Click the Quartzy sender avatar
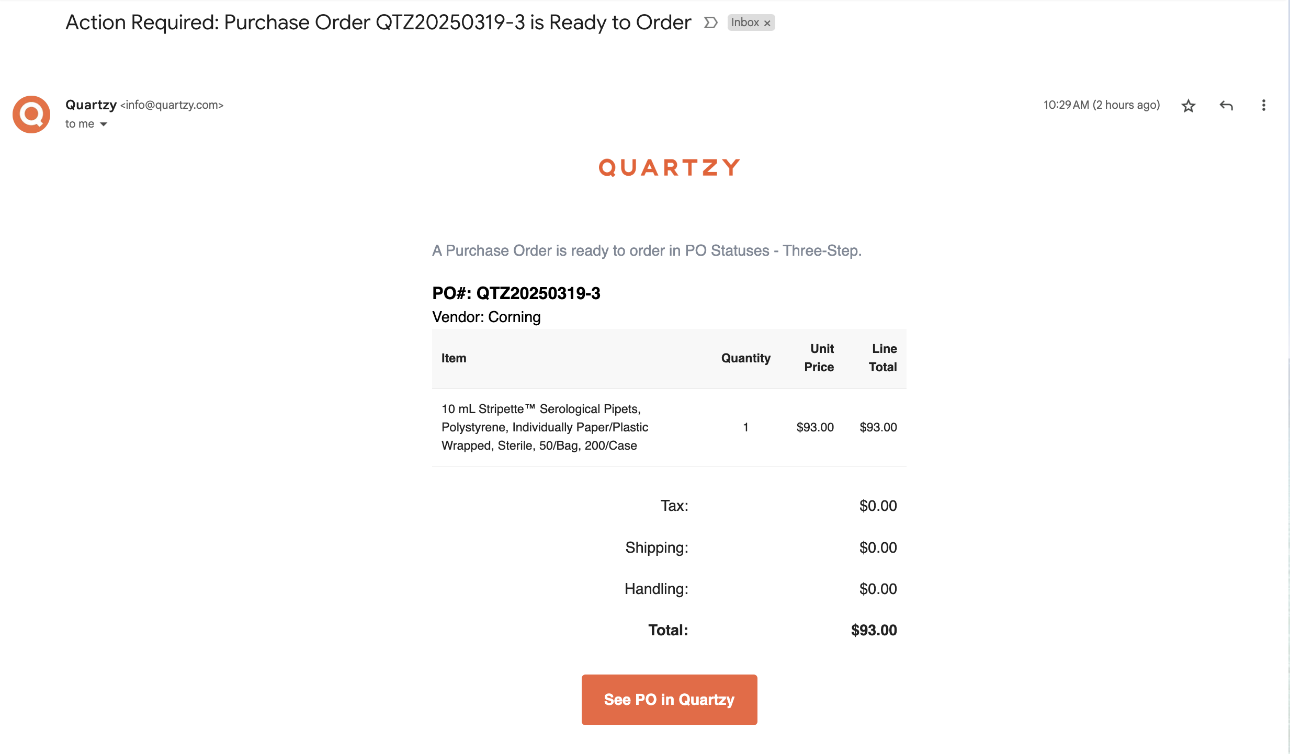The width and height of the screenshot is (1290, 754). point(31,114)
